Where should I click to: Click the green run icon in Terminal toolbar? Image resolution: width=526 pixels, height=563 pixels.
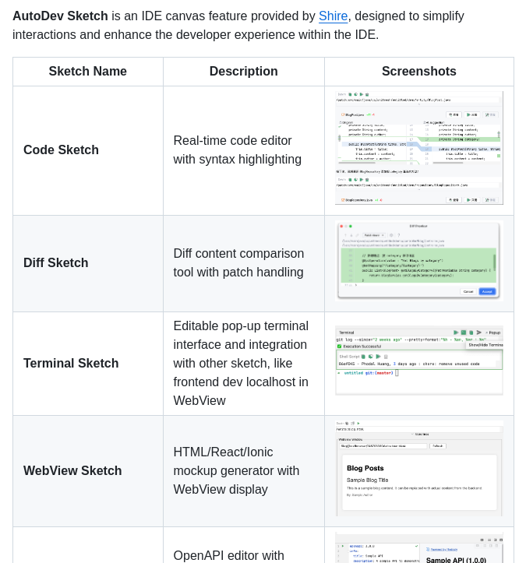click(456, 333)
